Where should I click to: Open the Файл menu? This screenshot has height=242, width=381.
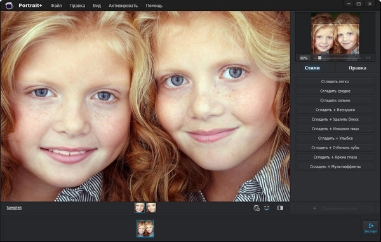tap(56, 6)
